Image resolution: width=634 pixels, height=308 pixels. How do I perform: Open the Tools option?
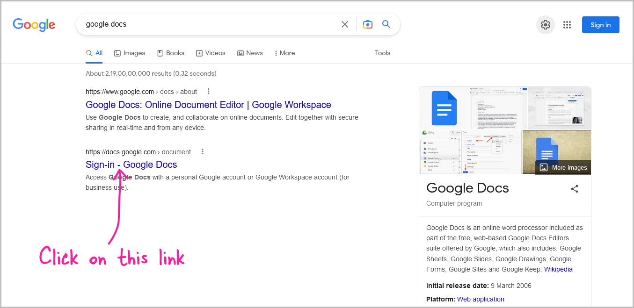point(382,53)
